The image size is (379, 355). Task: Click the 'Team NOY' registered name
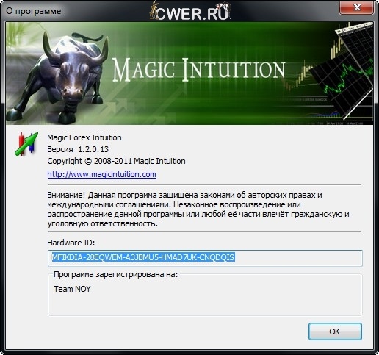[x=72, y=289]
